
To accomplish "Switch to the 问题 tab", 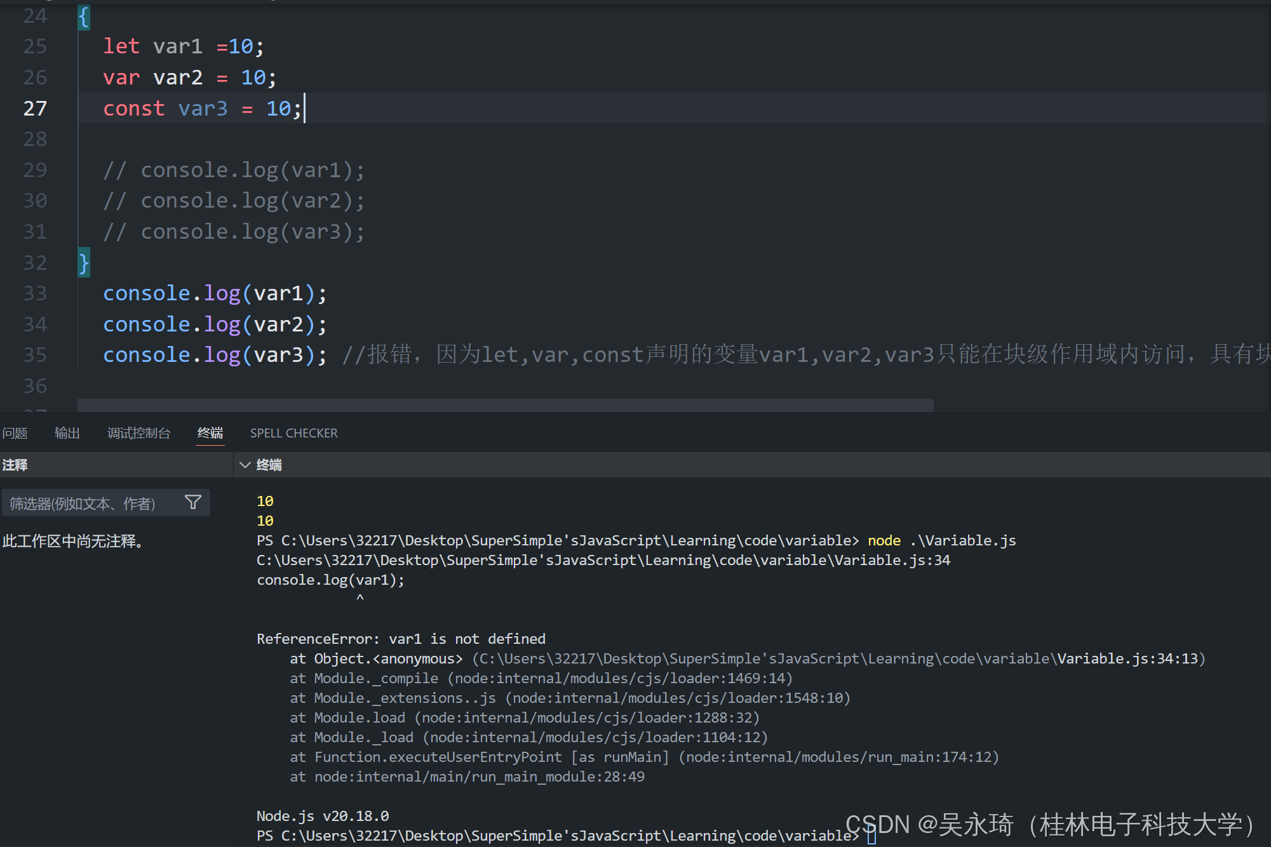I will coord(15,433).
